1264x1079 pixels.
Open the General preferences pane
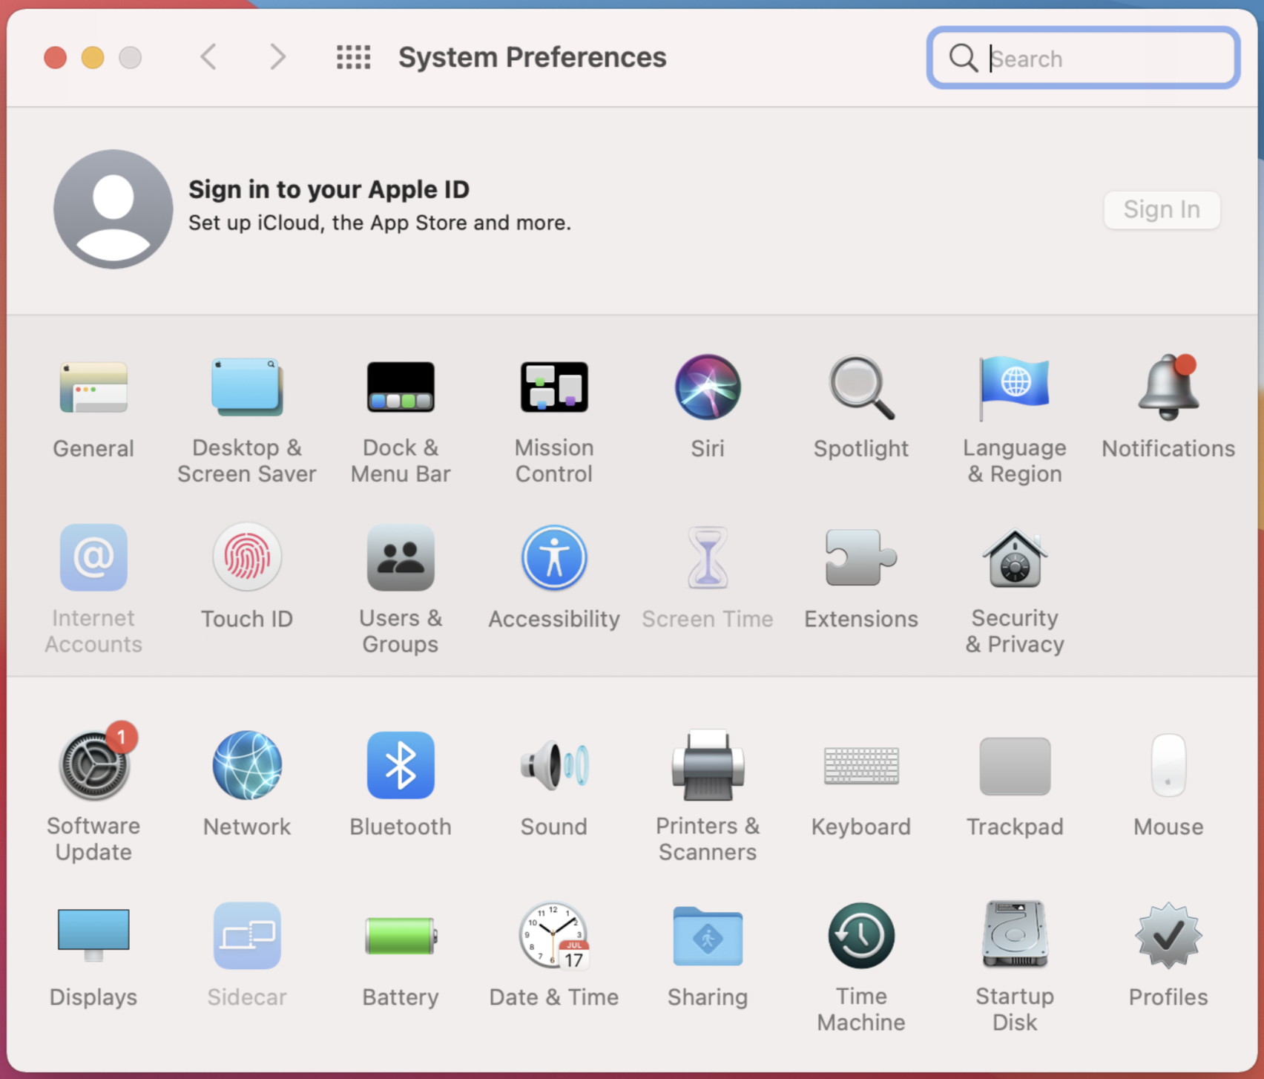pyautogui.click(x=93, y=387)
